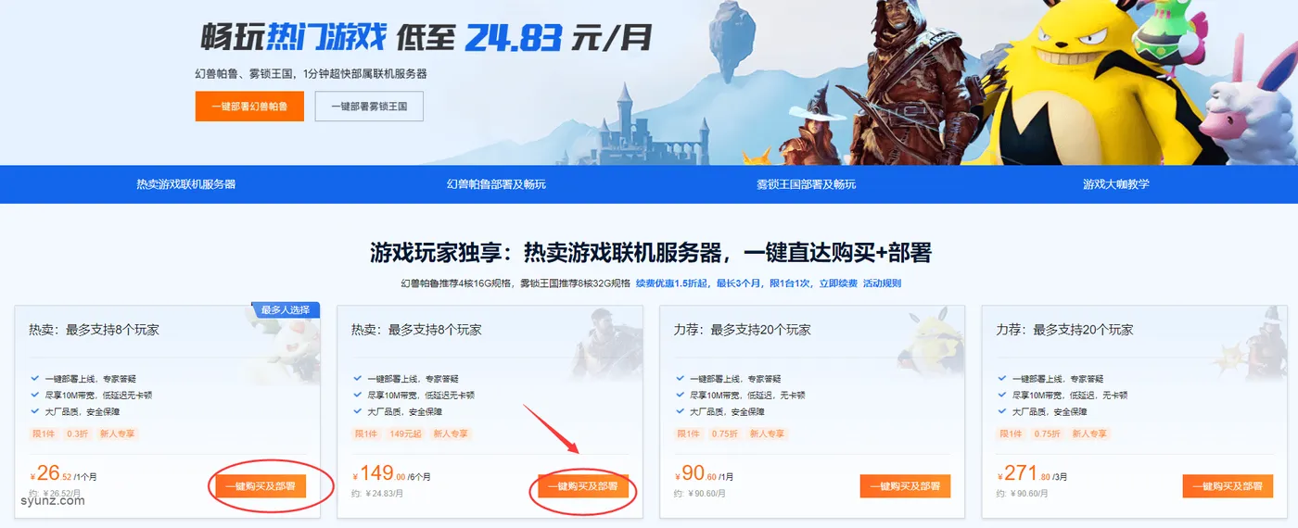Click the 最多人选择 badge
Screen dimensions: 1298x528
(x=286, y=309)
